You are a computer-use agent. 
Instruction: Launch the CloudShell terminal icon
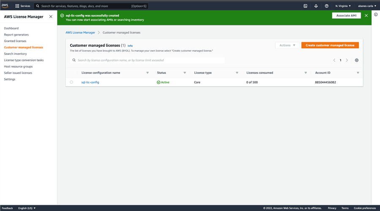pyautogui.click(x=305, y=6)
